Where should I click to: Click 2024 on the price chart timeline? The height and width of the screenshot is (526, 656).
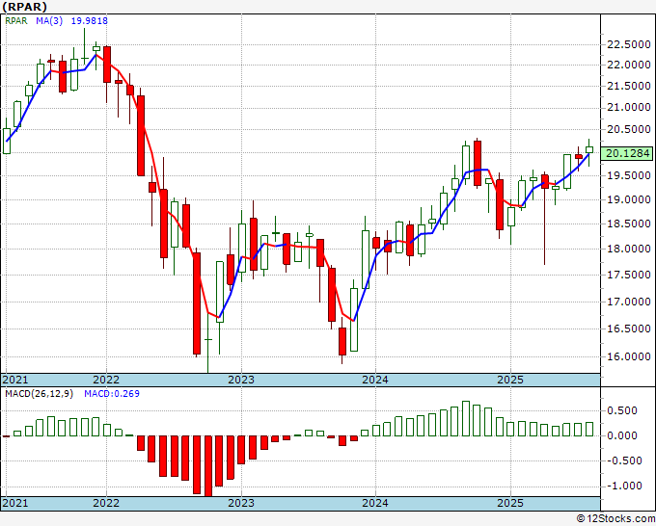(x=375, y=380)
